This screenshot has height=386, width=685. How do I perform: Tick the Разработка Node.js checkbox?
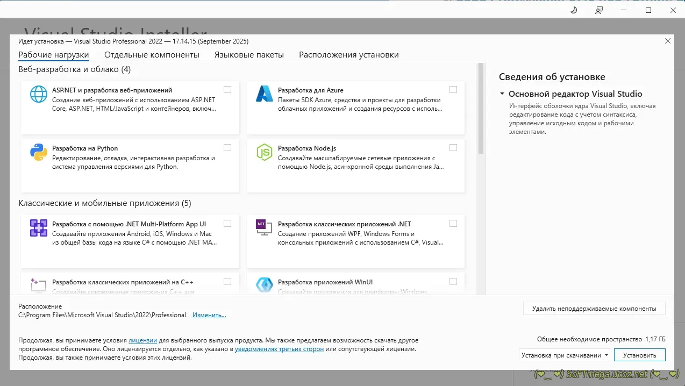(x=453, y=148)
